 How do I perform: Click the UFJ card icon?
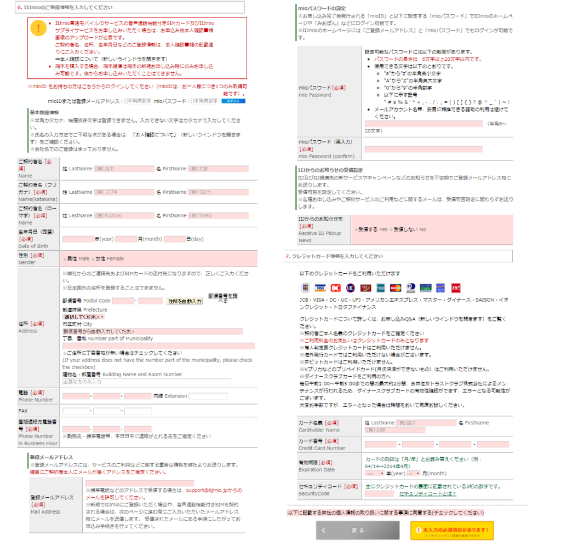click(365, 287)
